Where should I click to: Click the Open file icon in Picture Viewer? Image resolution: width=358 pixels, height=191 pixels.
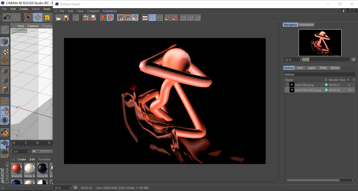59,18
